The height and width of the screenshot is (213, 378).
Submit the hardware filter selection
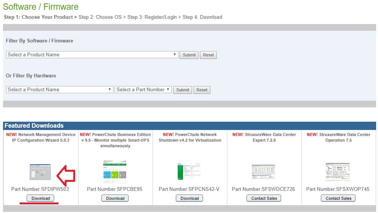[183, 90]
